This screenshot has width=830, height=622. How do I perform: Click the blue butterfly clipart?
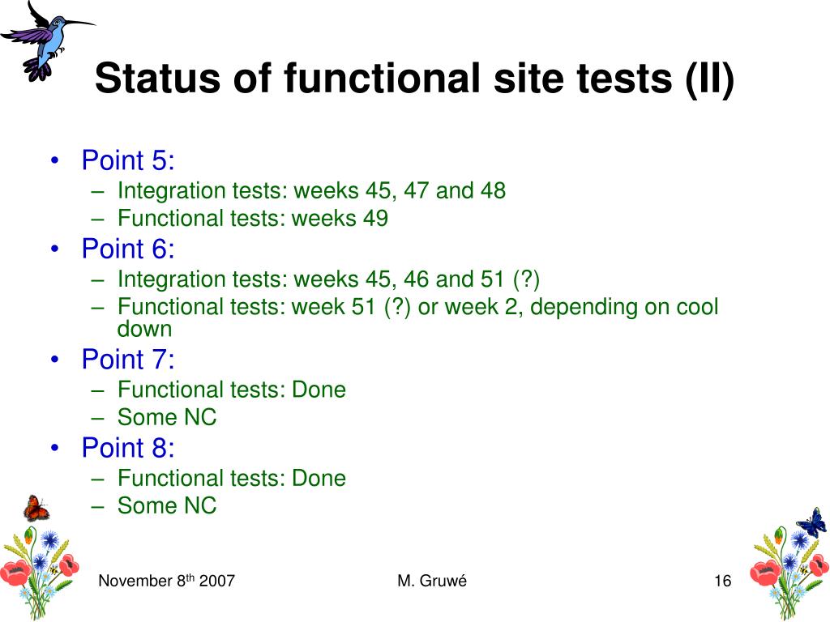pyautogui.click(x=812, y=522)
